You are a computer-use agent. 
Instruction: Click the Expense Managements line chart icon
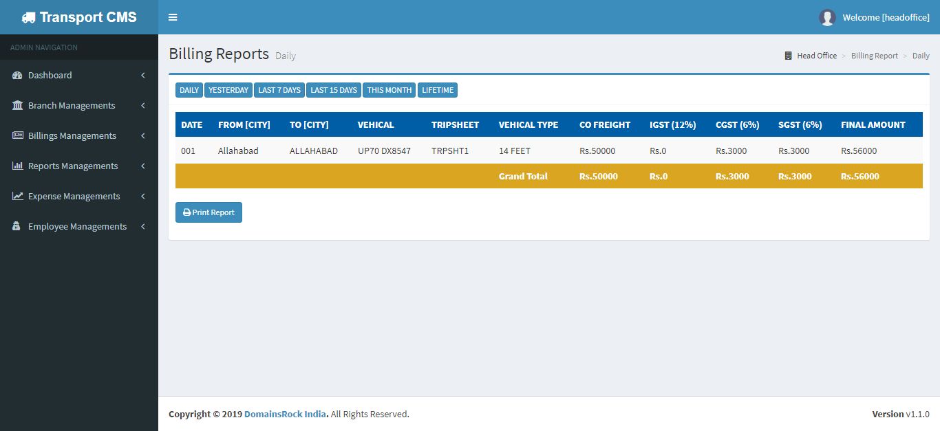tap(18, 196)
